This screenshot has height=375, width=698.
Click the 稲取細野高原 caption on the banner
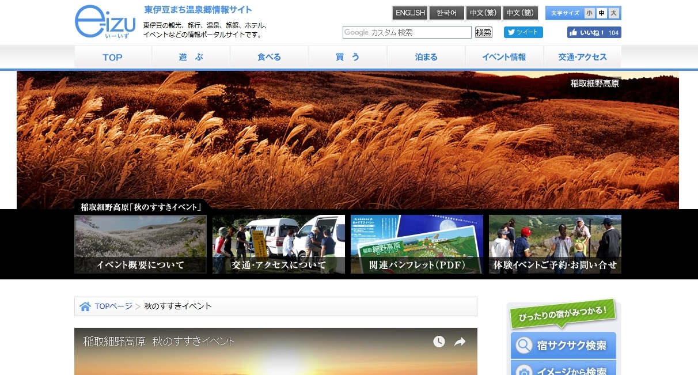pos(595,83)
